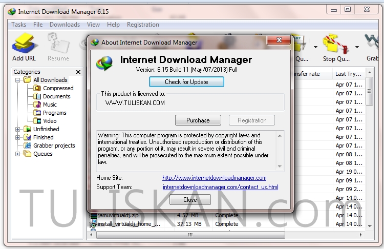This screenshot has height=249, width=384.
Task: Click download list vertical scrollbar thumb
Action: (x=370, y=91)
